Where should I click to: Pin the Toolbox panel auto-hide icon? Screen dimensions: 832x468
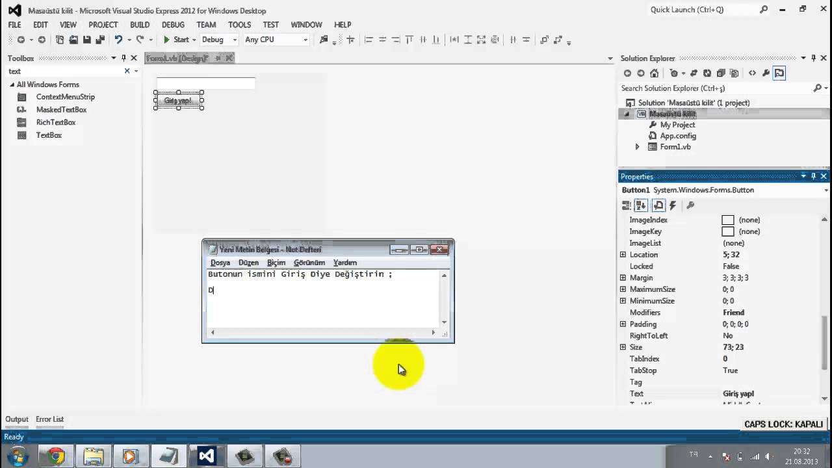tap(123, 58)
